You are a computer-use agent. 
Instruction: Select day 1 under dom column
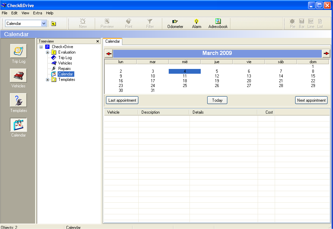click(x=313, y=67)
